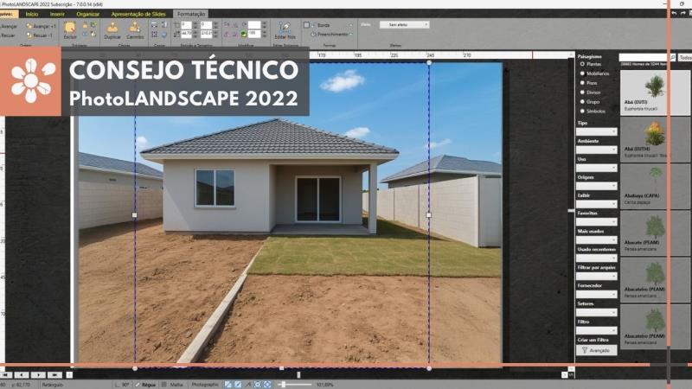Open the Fornecedor filter dropdown

pyautogui.click(x=596, y=294)
